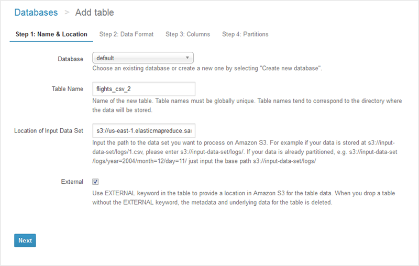The image size is (419, 266).
Task: Select the Step 1: Name & Location tab
Action: pos(51,35)
